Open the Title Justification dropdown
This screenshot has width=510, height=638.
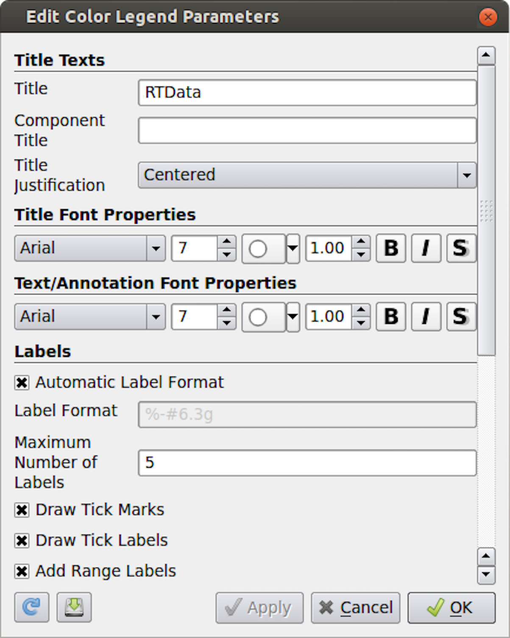(307, 175)
